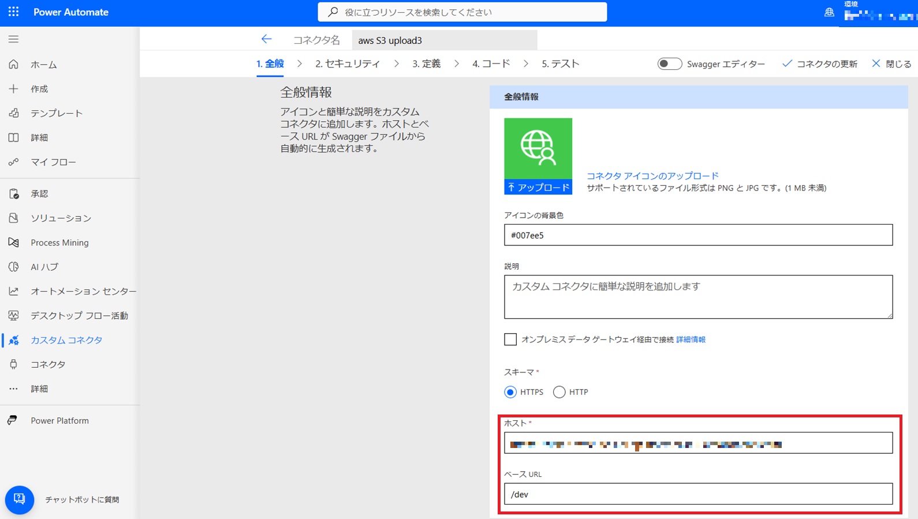Click the Process Mining icon
Viewport: 918px width, 519px height.
[13, 242]
